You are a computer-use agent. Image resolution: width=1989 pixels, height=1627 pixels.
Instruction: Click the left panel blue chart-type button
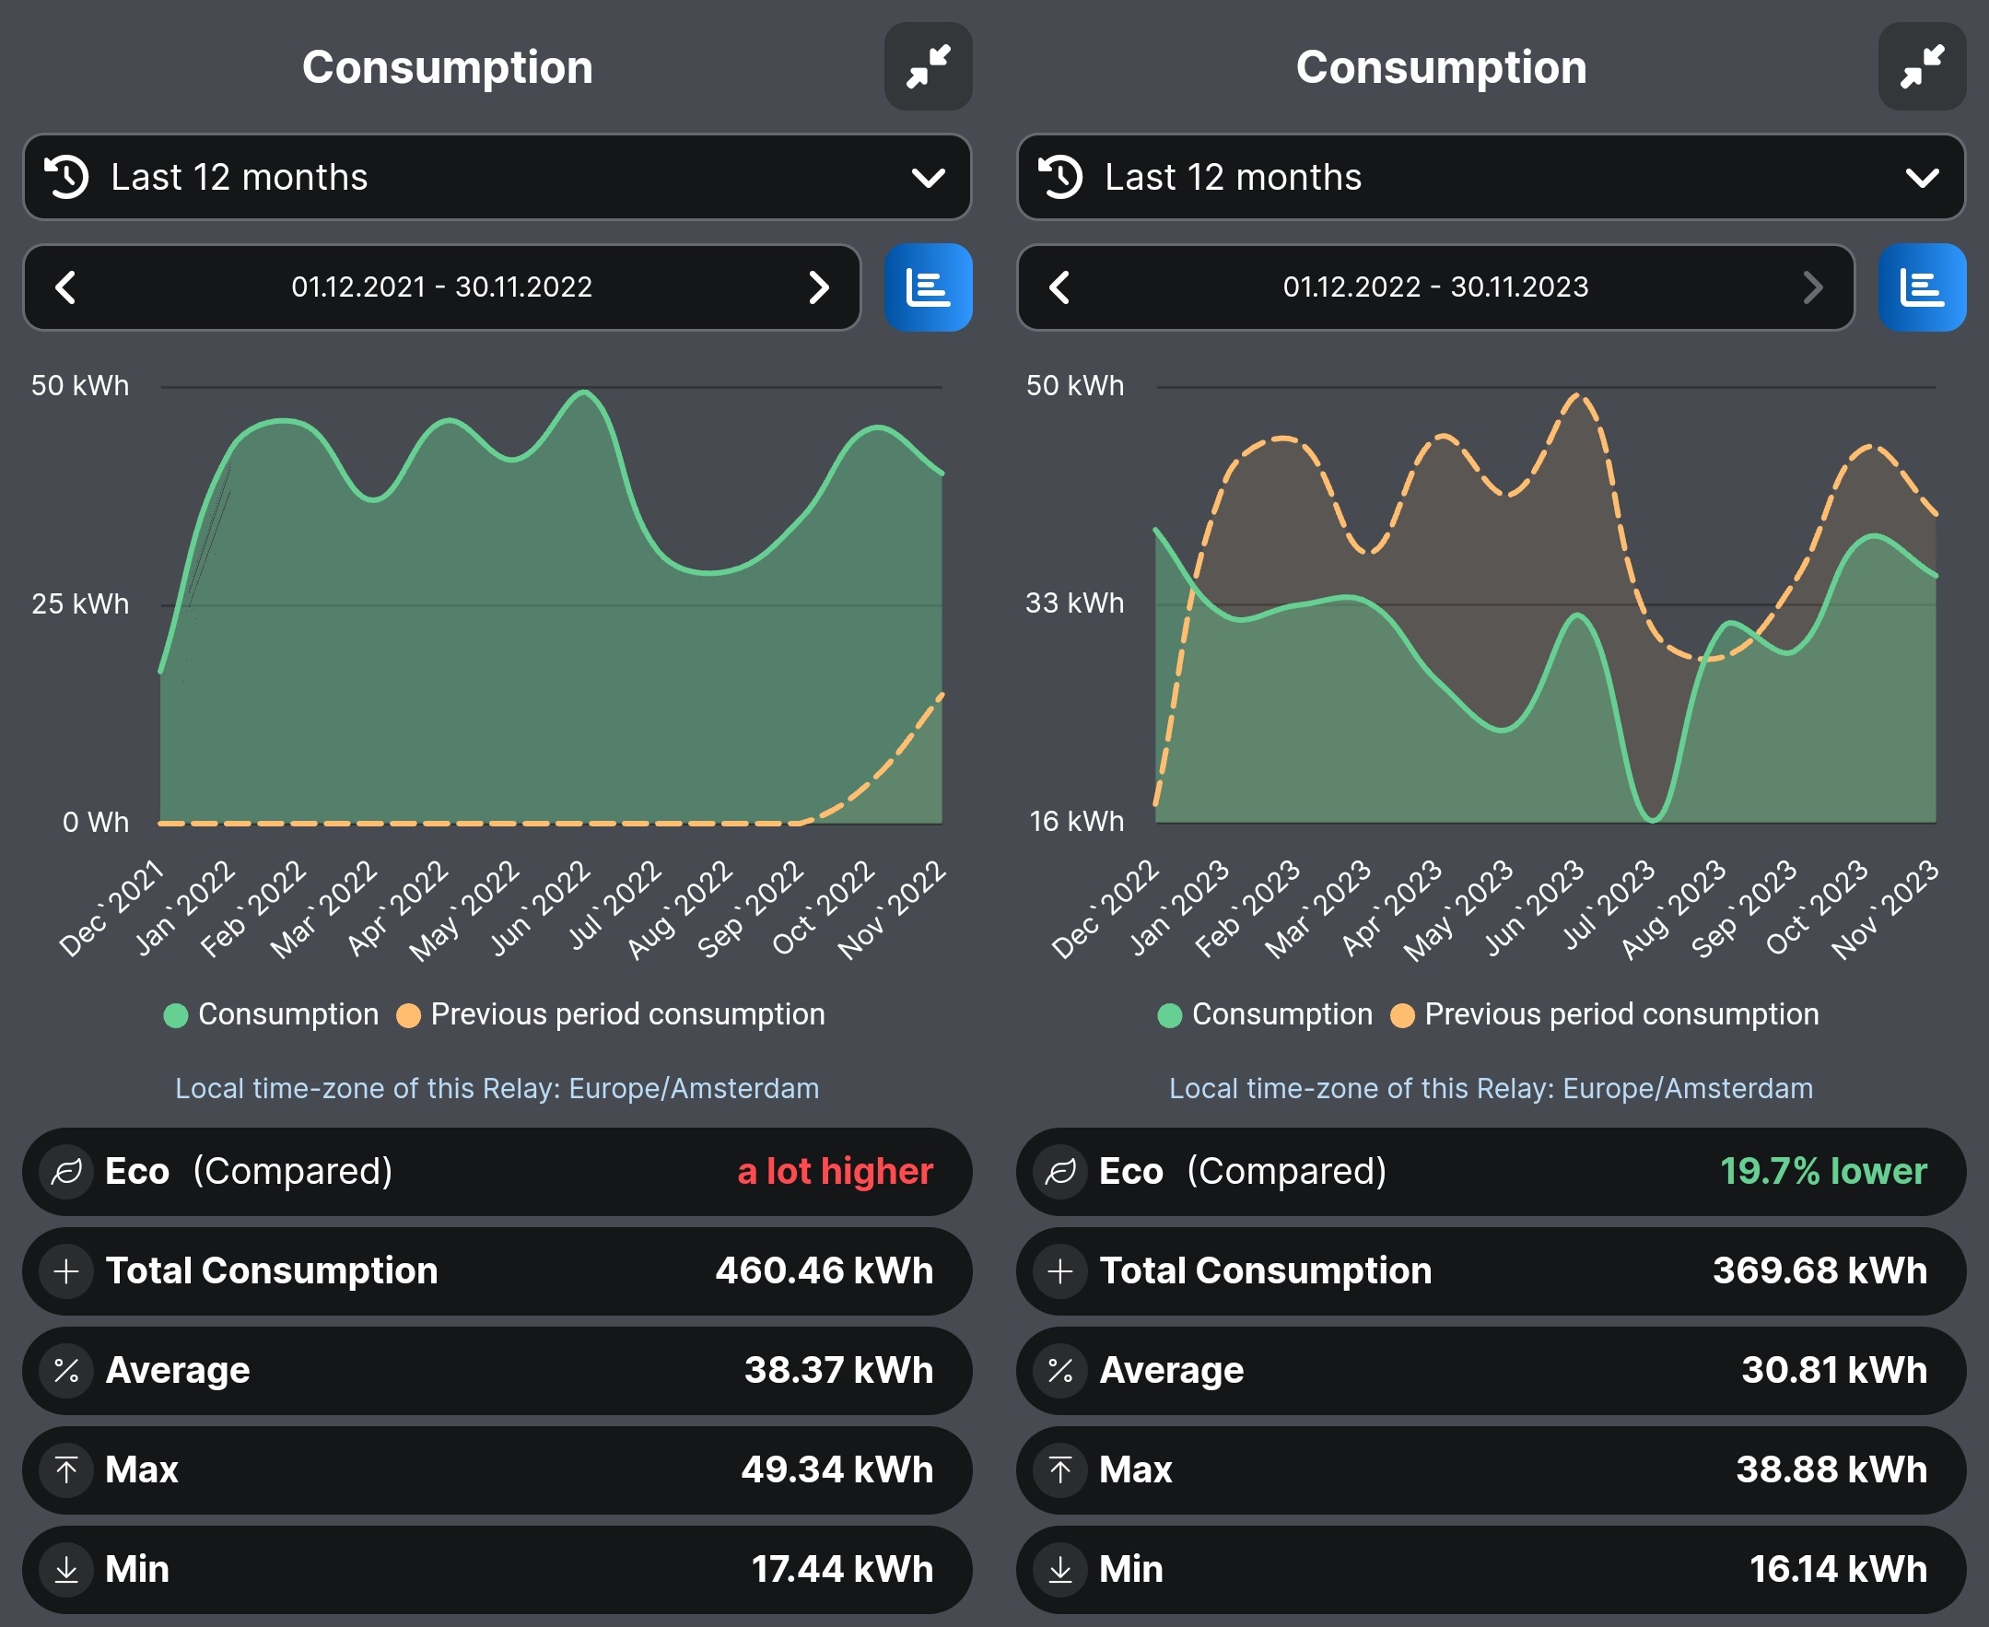click(927, 287)
